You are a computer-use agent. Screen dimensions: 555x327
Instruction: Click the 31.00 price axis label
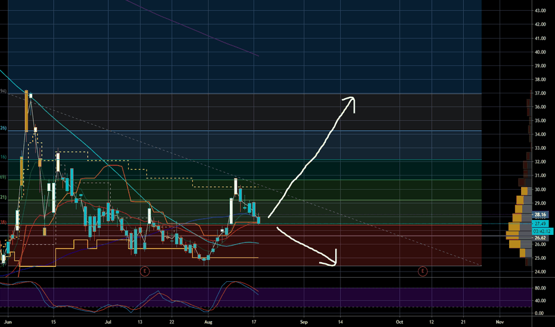point(540,176)
